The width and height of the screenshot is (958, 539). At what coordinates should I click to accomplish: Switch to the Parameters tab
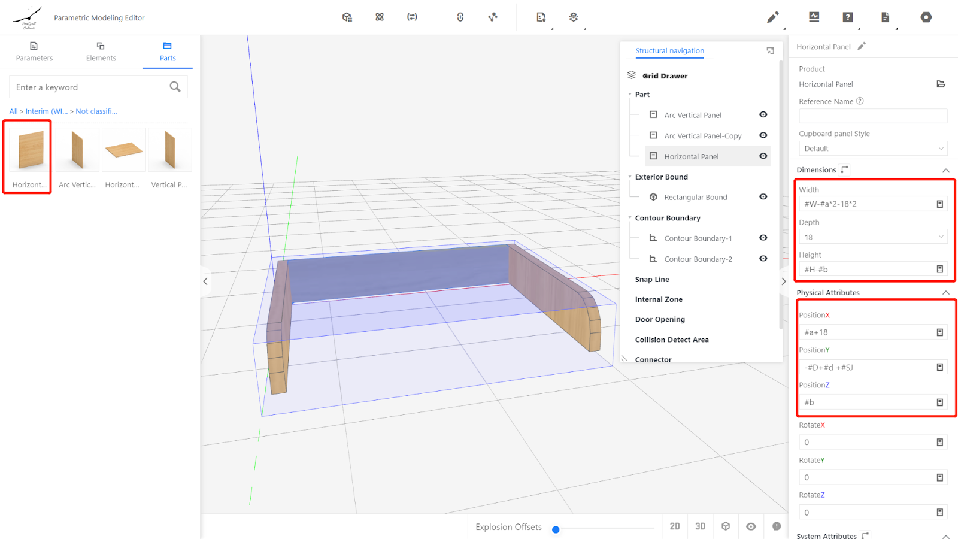coord(34,52)
